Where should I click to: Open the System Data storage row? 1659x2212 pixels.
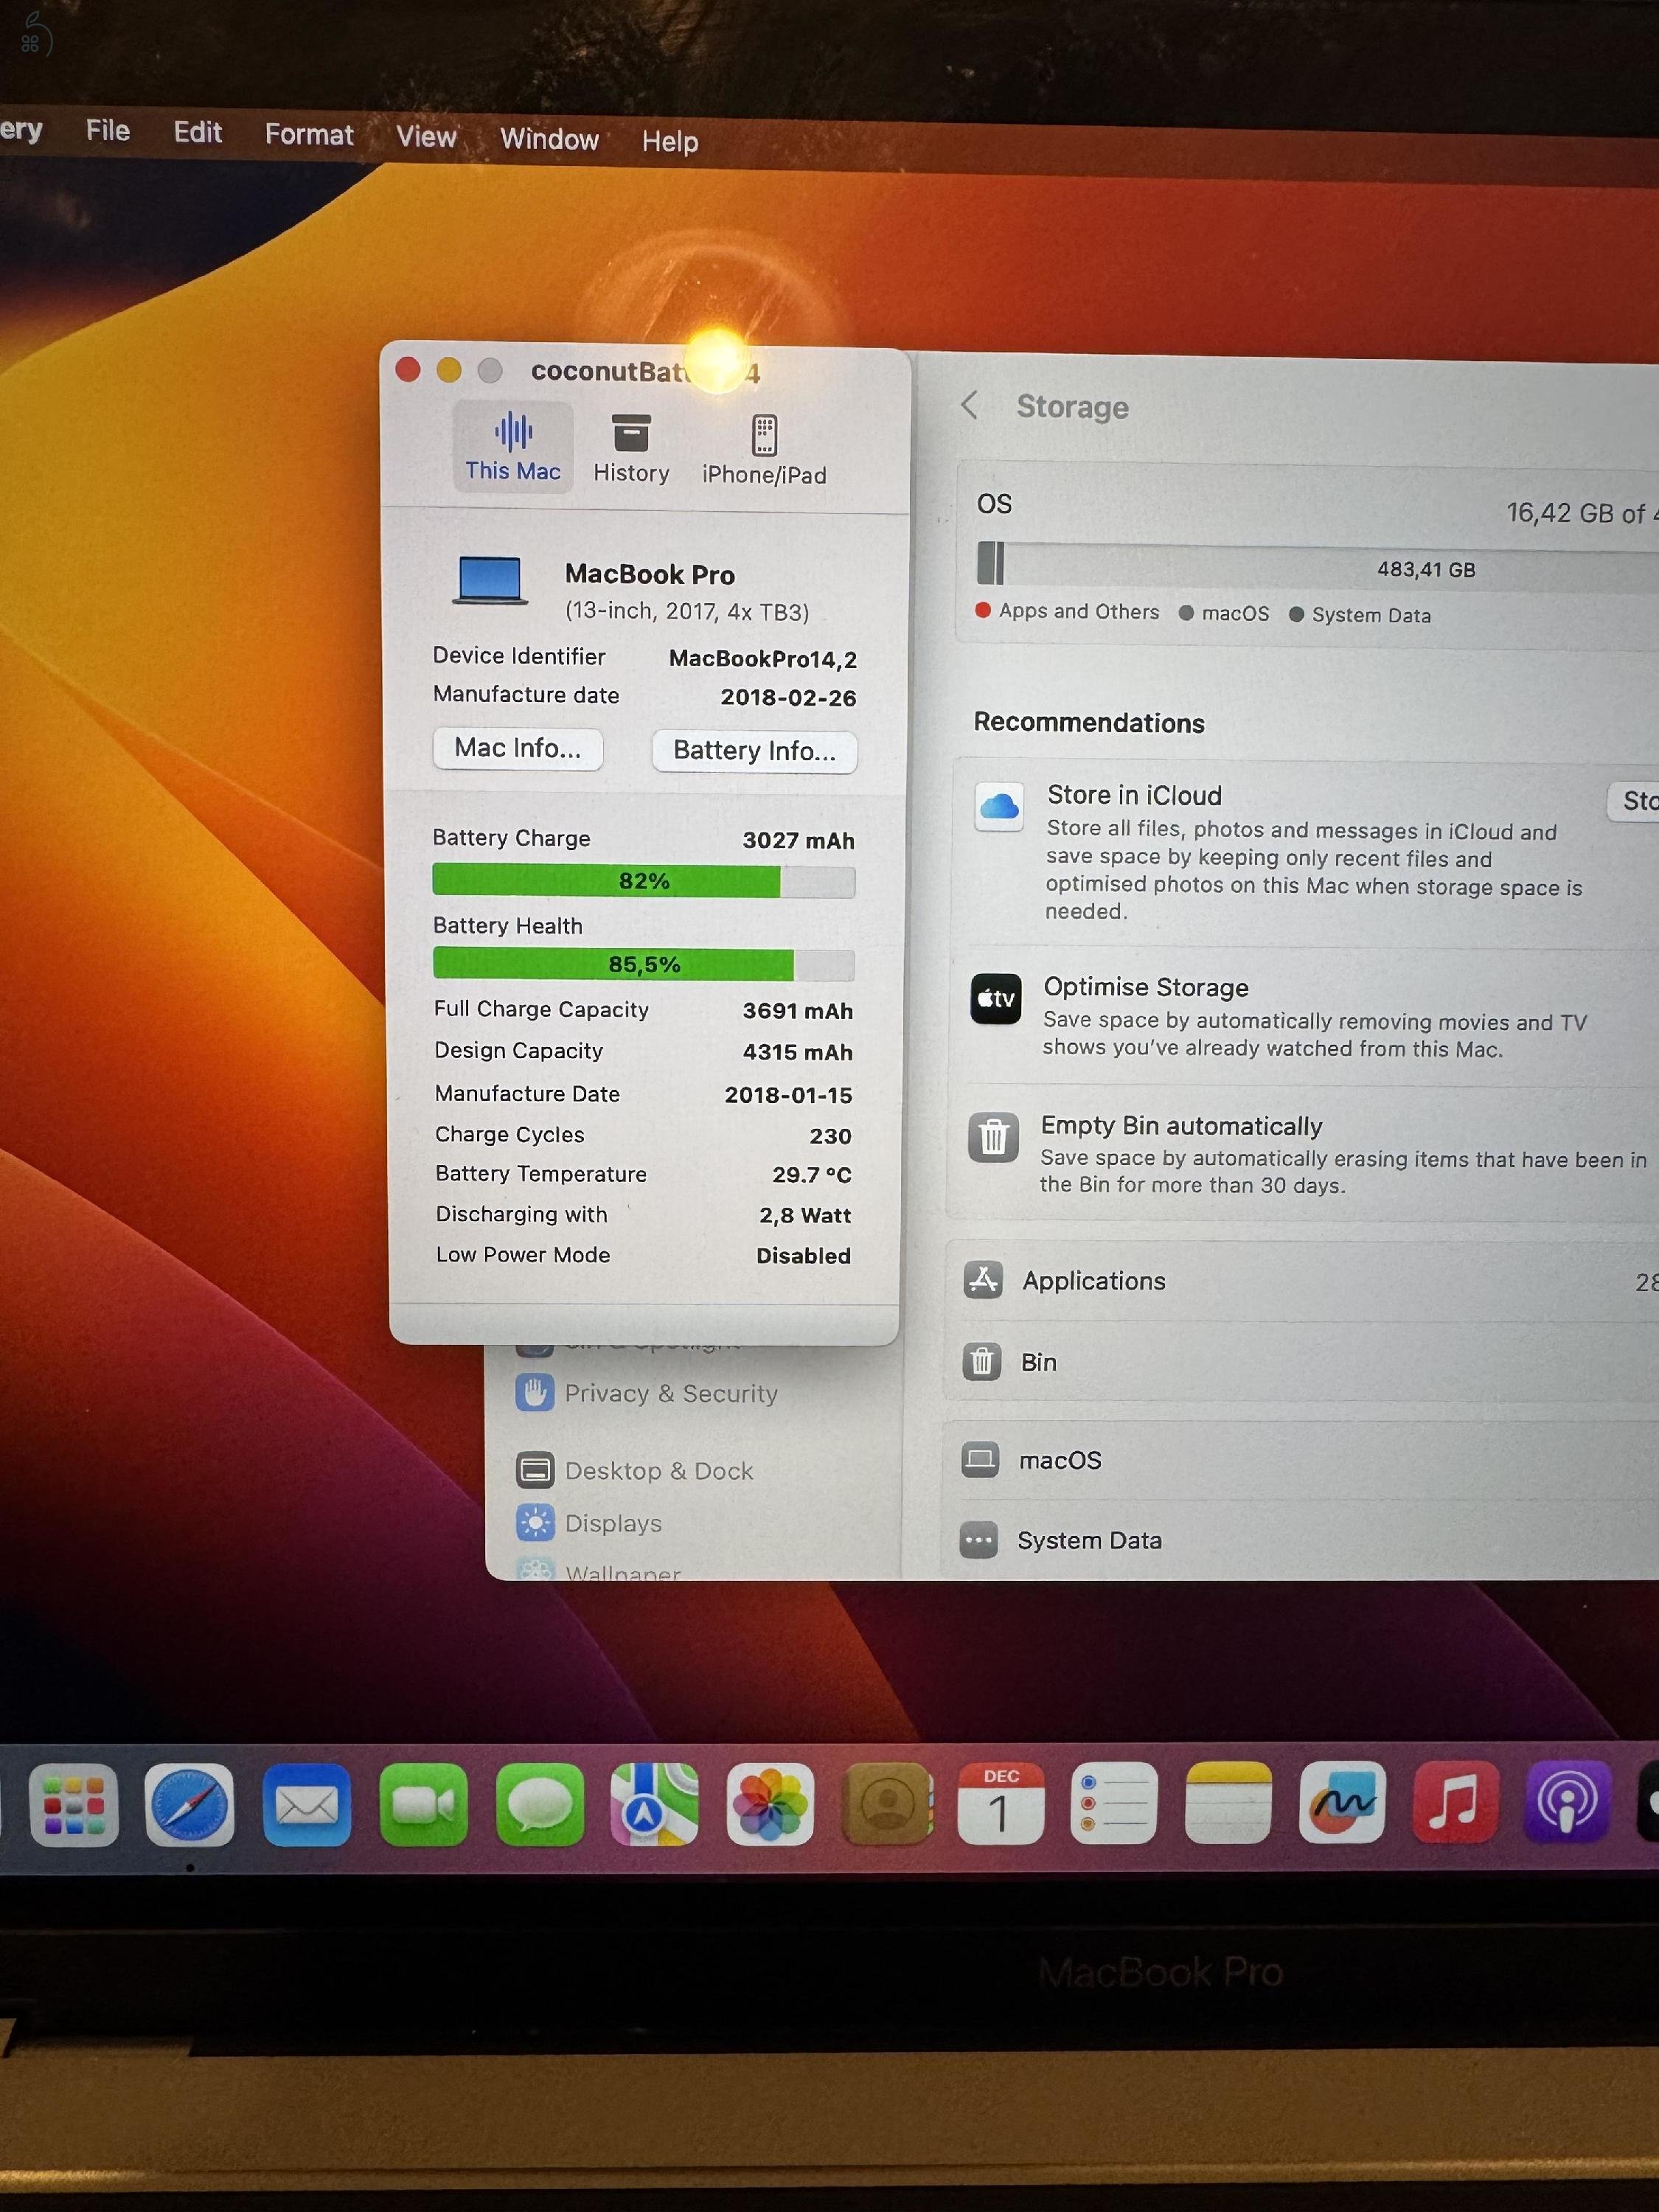pyautogui.click(x=1300, y=1540)
